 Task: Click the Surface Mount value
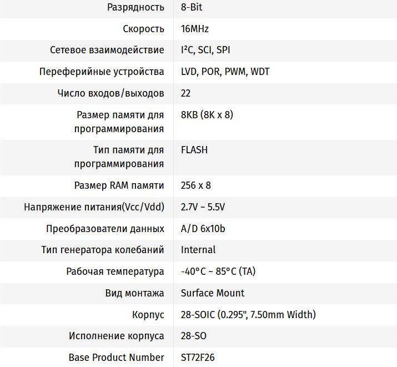click(213, 293)
